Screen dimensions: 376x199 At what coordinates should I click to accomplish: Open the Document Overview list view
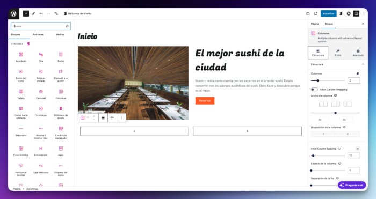point(56,13)
